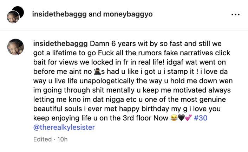Open moneybaggyo profile from post header

[129, 14]
